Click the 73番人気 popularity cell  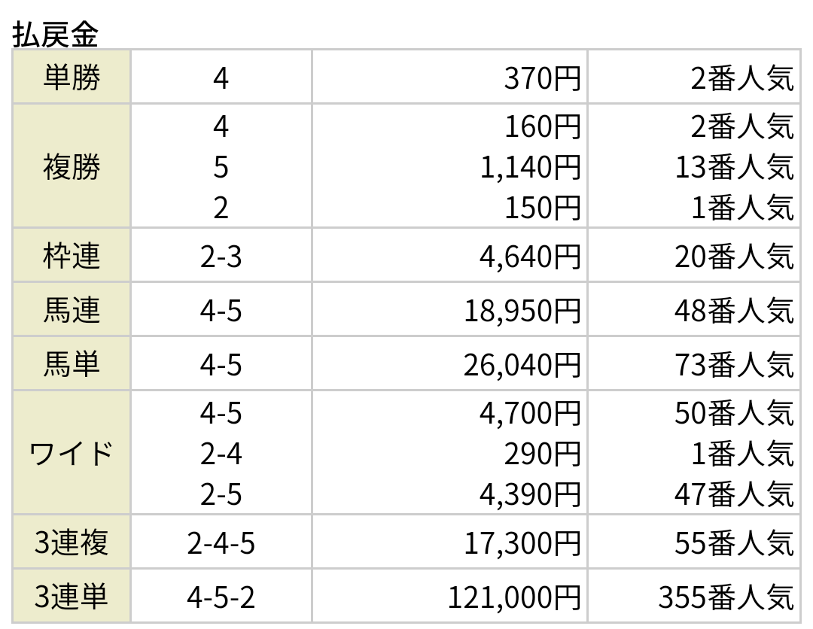coord(694,363)
